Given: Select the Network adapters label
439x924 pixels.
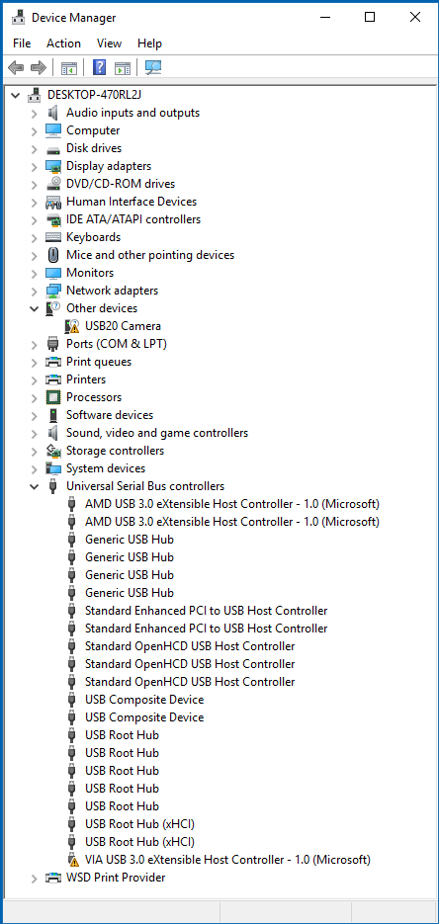Looking at the screenshot, I should coord(113,291).
